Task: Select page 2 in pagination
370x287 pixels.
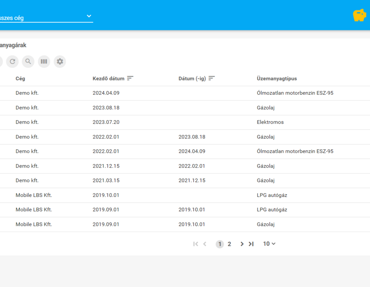Action: click(x=229, y=244)
